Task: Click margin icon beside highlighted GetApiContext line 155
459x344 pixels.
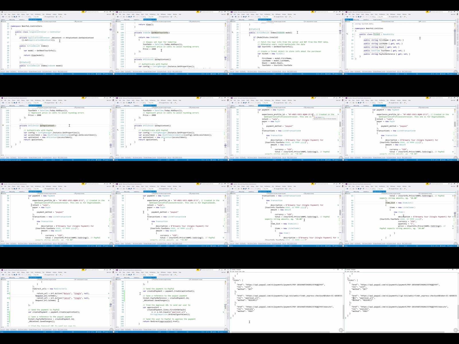Action: point(3,126)
